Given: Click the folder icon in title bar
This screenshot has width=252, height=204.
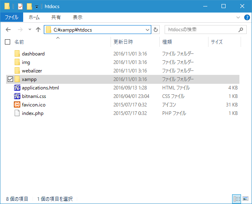Looking at the screenshot, I should tap(7, 6).
